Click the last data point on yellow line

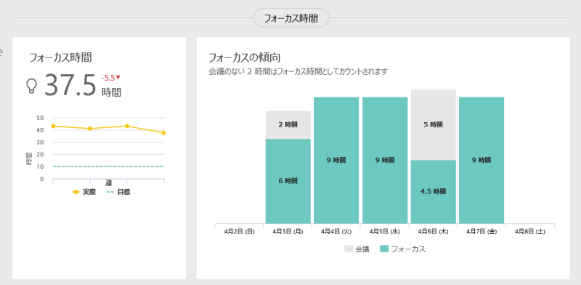tap(163, 133)
